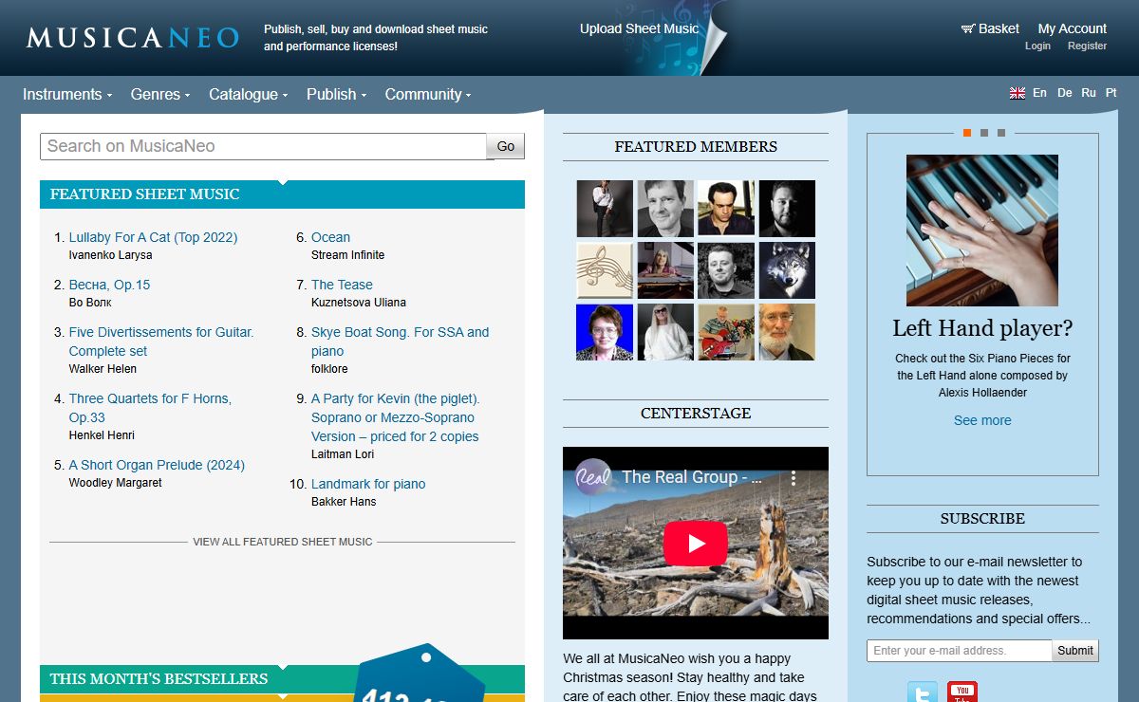Open Five Divertissements for Guitar
This screenshot has height=702, width=1139.
coord(161,342)
